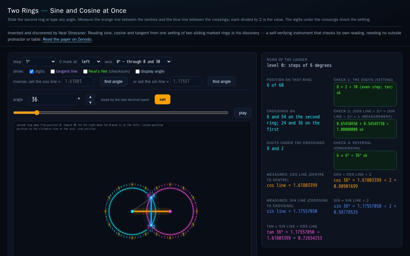Image resolution: width=410 pixels, height=256 pixels.
Task: Click the orange set button
Action: [x=162, y=99]
